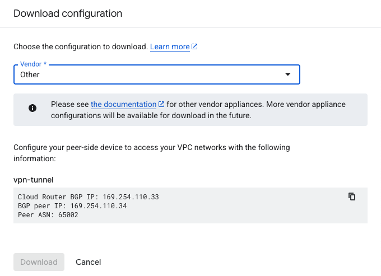Copy the vpn-tunnel configuration to clipboard
This screenshot has height=276, width=381.
(352, 197)
